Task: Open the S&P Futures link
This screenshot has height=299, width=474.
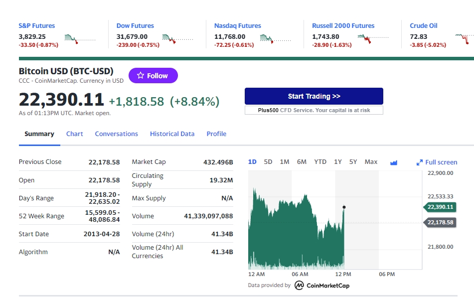Action: (x=37, y=26)
